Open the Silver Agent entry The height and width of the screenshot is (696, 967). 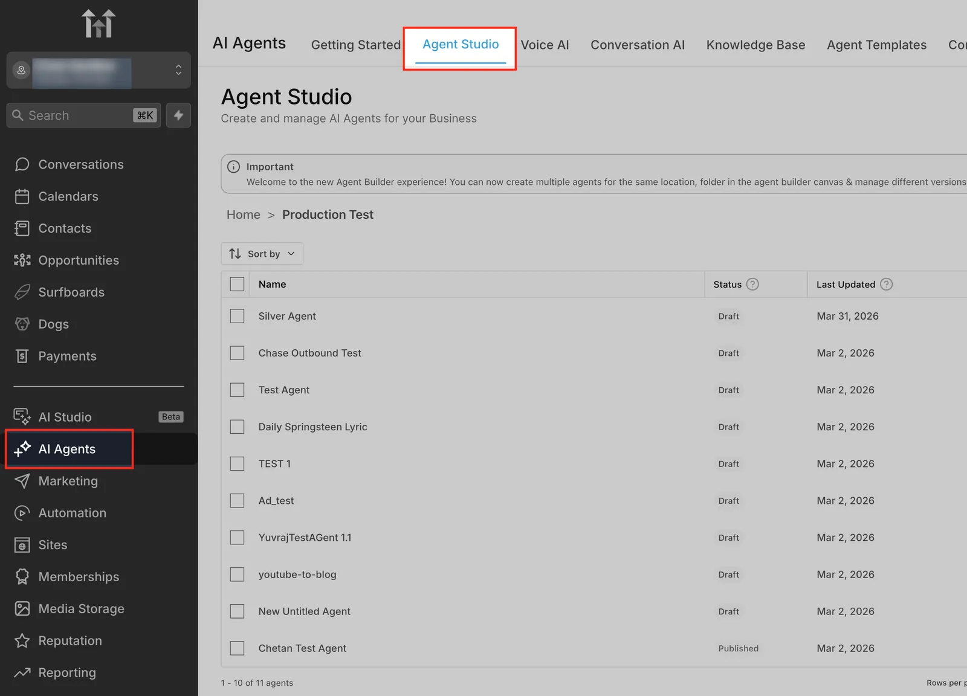(x=287, y=316)
